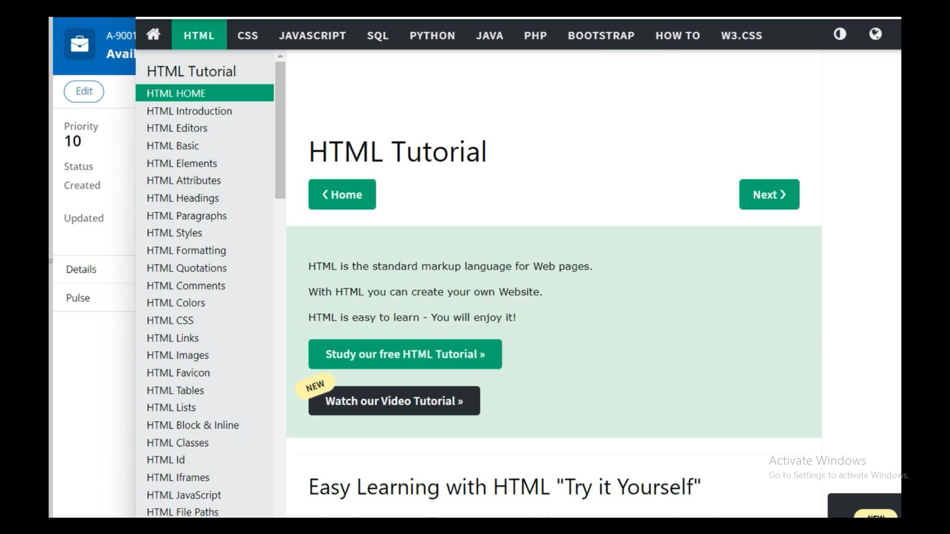Click Study our free HTML Tutorial
The image size is (950, 534).
point(405,354)
